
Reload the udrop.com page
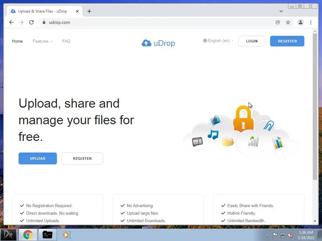pos(31,22)
